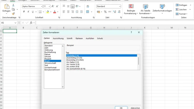Click remove decimal place icon
Viewport: 194px width, 109px height.
119,12
